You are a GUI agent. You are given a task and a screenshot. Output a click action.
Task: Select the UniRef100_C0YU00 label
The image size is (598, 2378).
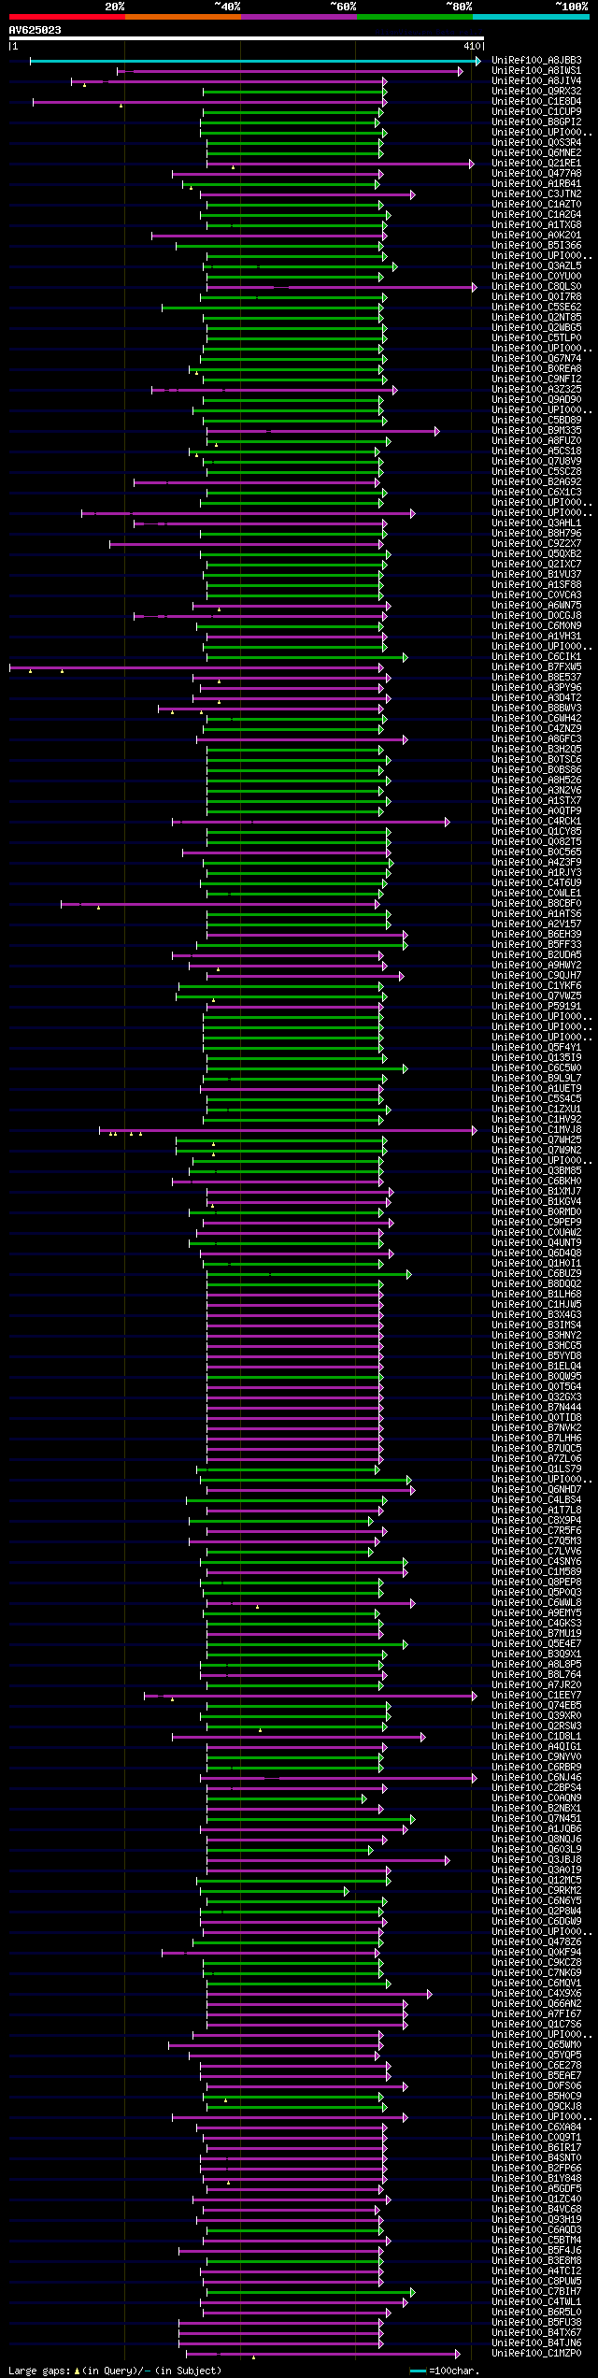pyautogui.click(x=536, y=277)
